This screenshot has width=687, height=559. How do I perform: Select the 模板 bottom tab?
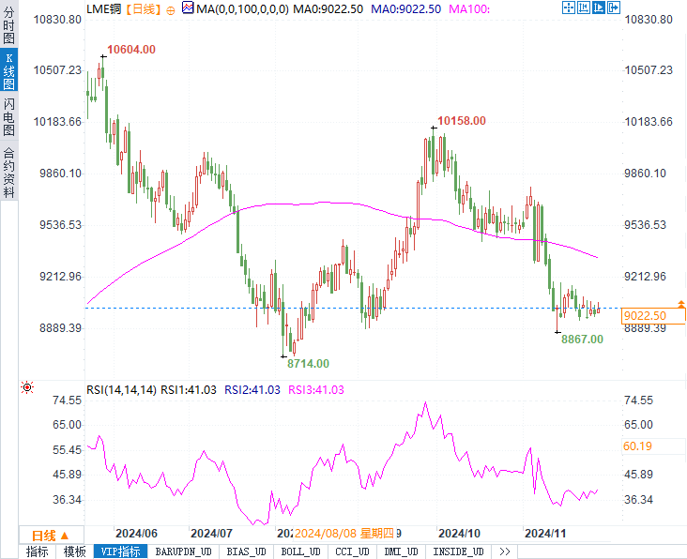coord(74,551)
